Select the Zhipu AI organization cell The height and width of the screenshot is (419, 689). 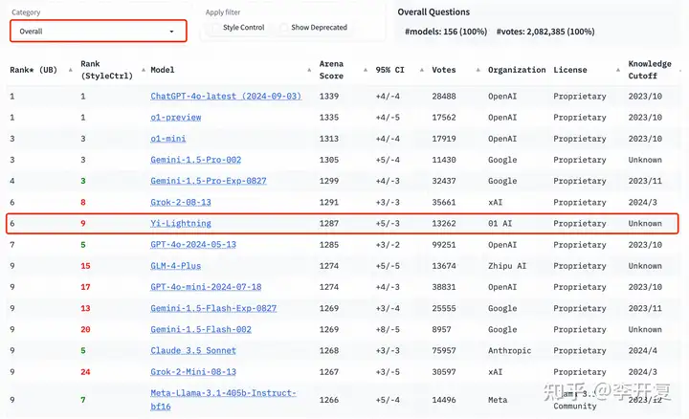[506, 266]
